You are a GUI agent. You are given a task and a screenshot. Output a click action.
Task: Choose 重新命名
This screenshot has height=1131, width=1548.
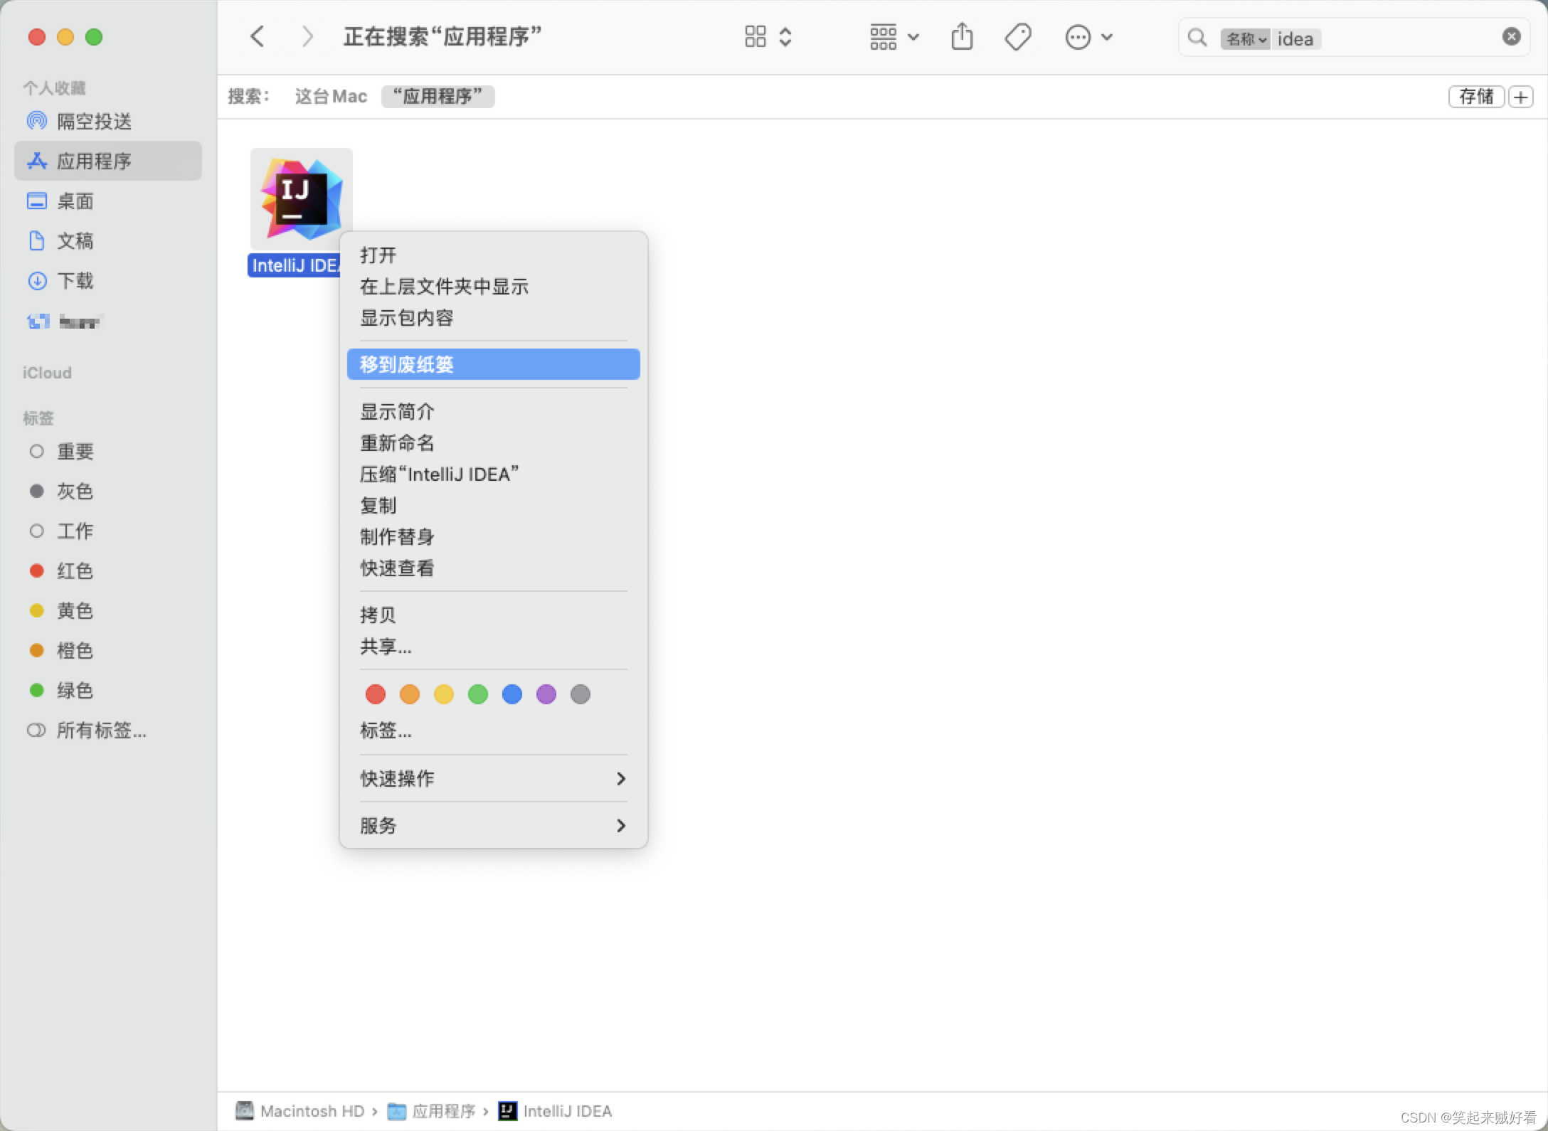494,443
